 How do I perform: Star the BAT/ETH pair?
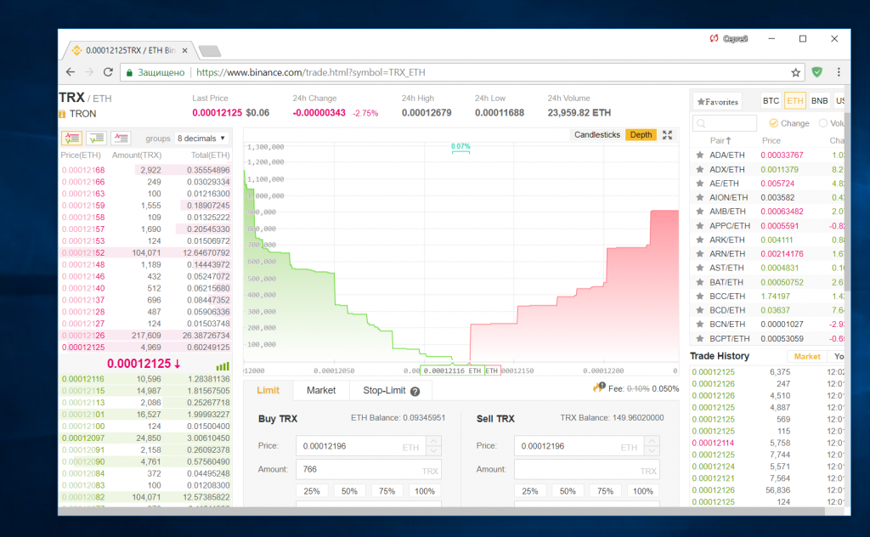[x=700, y=282]
